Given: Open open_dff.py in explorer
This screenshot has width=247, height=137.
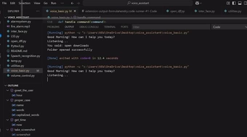Looking at the screenshot, I should (x=19, y=41).
